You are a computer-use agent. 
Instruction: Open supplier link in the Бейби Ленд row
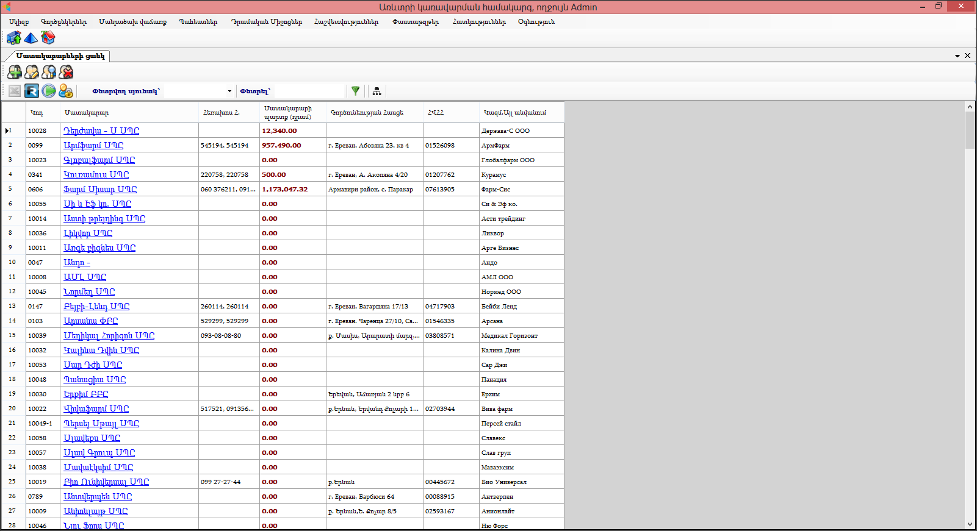96,306
